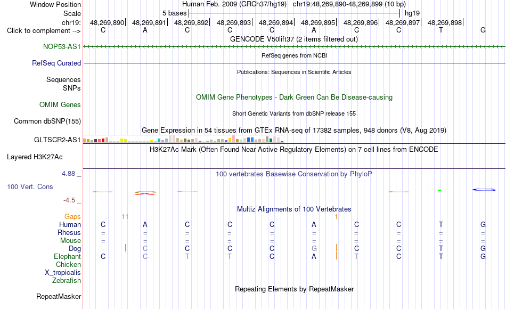Open the Layered H3K27Ac track label
The width and height of the screenshot is (506, 309).
[35, 157]
